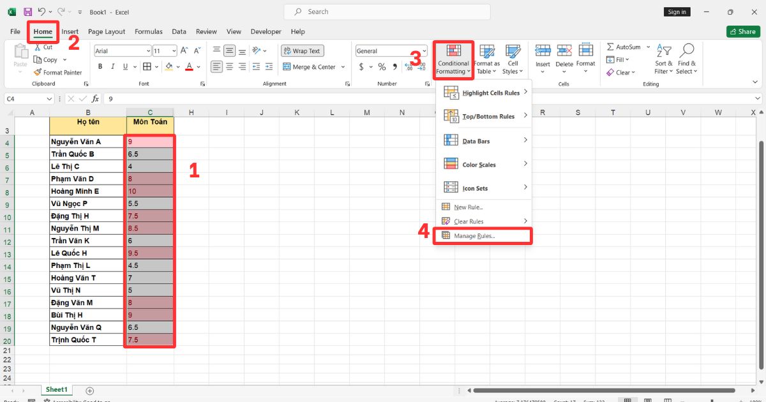766x402 pixels.
Task: Click the Delete cells icon
Action: point(564,56)
